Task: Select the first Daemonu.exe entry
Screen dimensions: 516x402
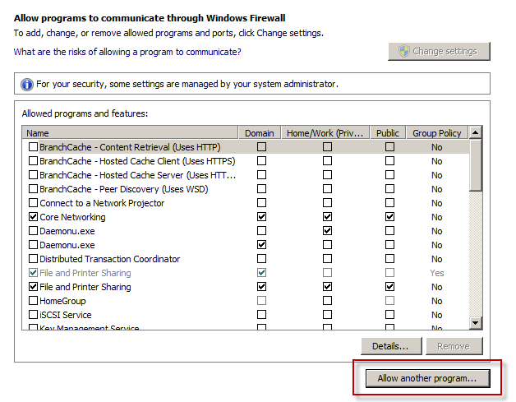Action: [246, 231]
